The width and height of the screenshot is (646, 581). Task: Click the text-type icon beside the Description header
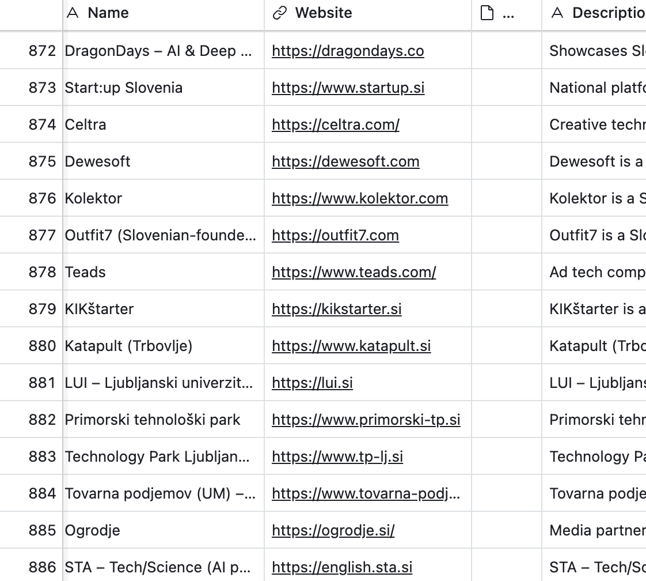pyautogui.click(x=557, y=13)
